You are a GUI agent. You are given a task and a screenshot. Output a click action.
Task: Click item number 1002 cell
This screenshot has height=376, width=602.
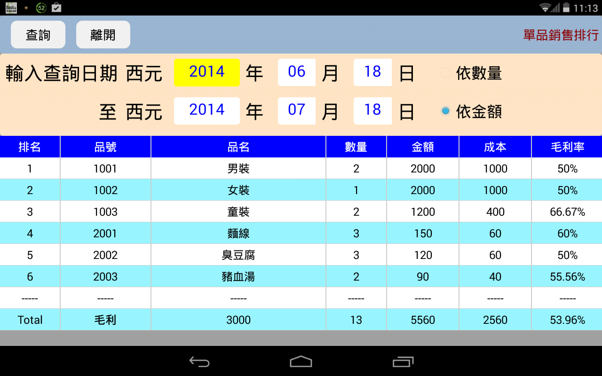tap(105, 190)
